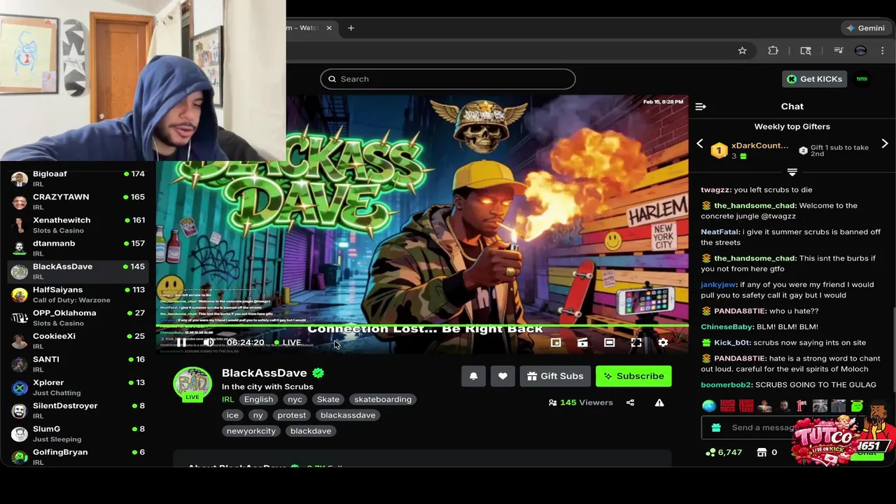Screen dimensions: 896x504
Task: Show previous top gifter arrow
Action: pos(699,143)
